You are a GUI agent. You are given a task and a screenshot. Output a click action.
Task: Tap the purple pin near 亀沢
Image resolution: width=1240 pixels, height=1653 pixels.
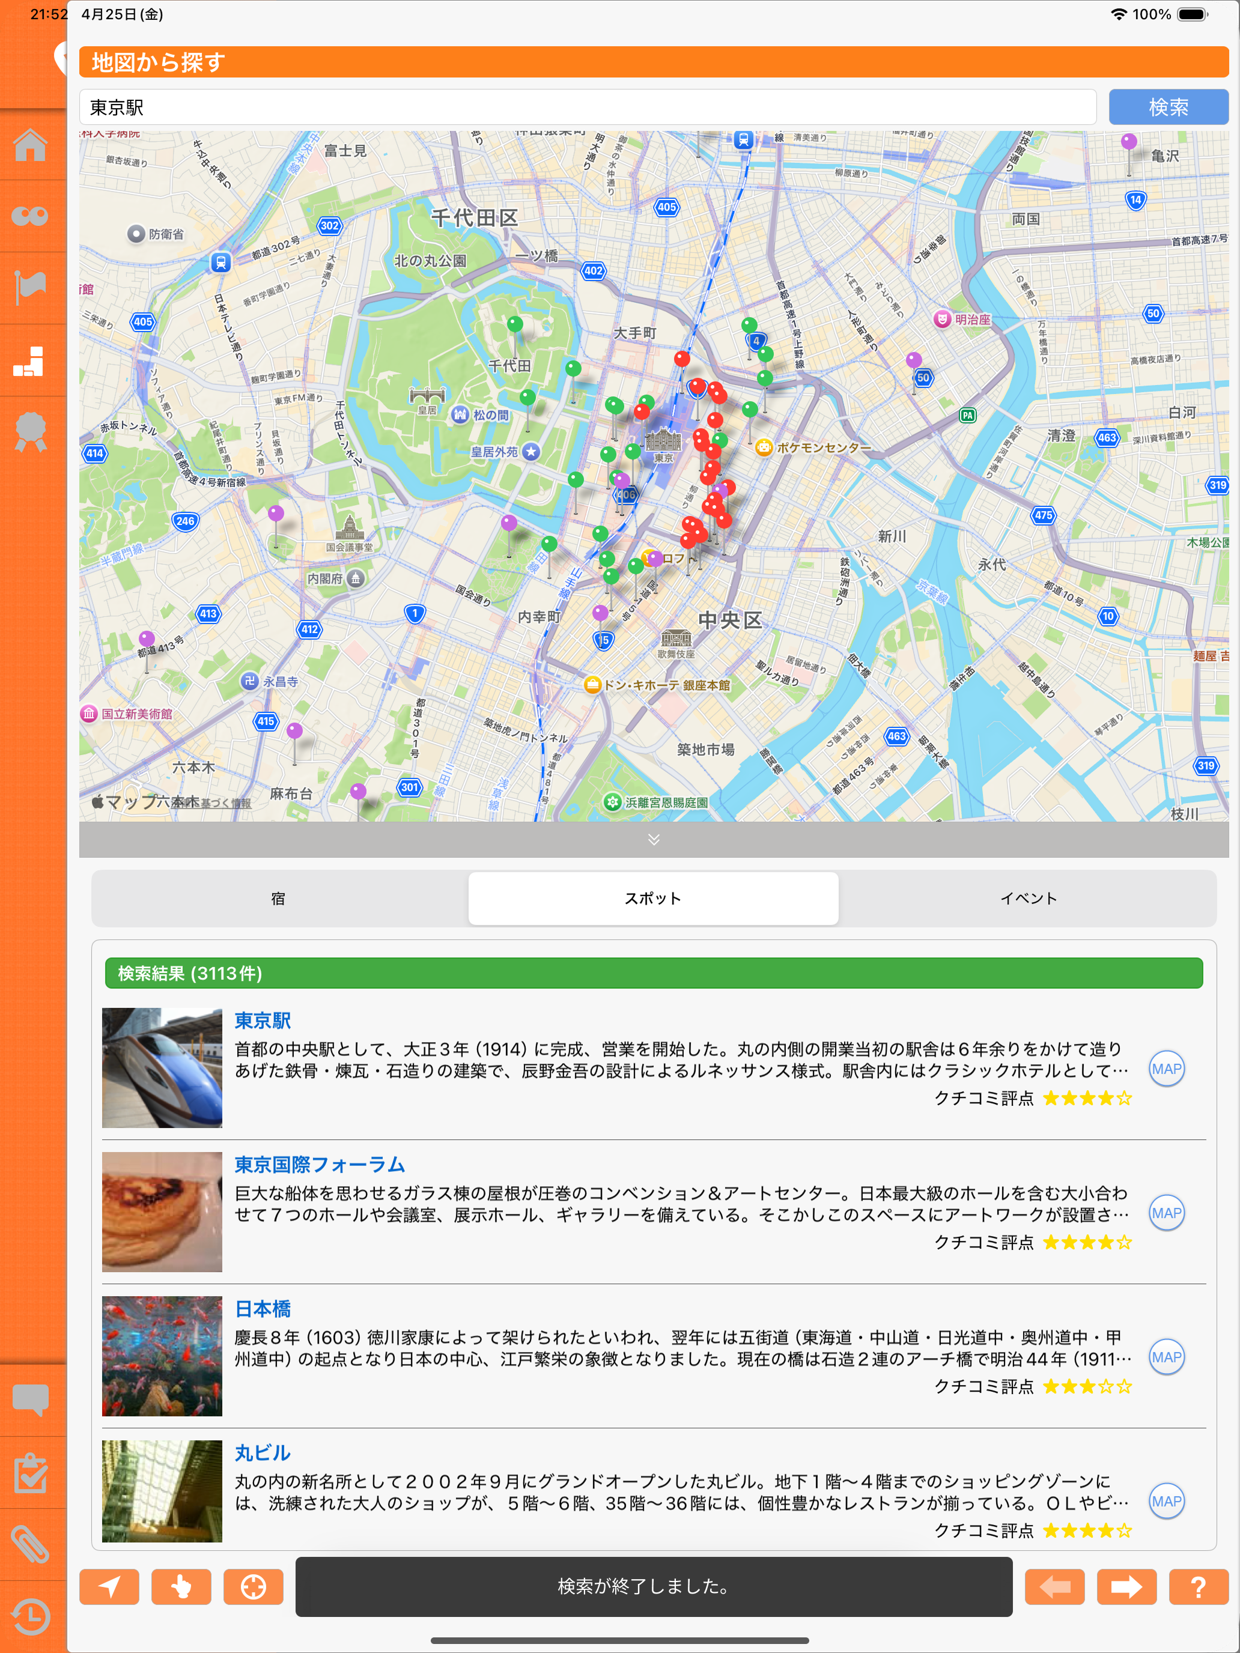click(x=1129, y=142)
